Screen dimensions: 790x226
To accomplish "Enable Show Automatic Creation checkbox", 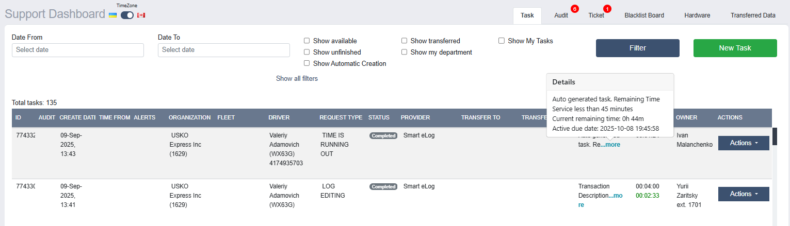I will click(307, 63).
